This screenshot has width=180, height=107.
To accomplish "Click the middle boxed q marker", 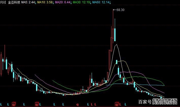I will point(37,104).
